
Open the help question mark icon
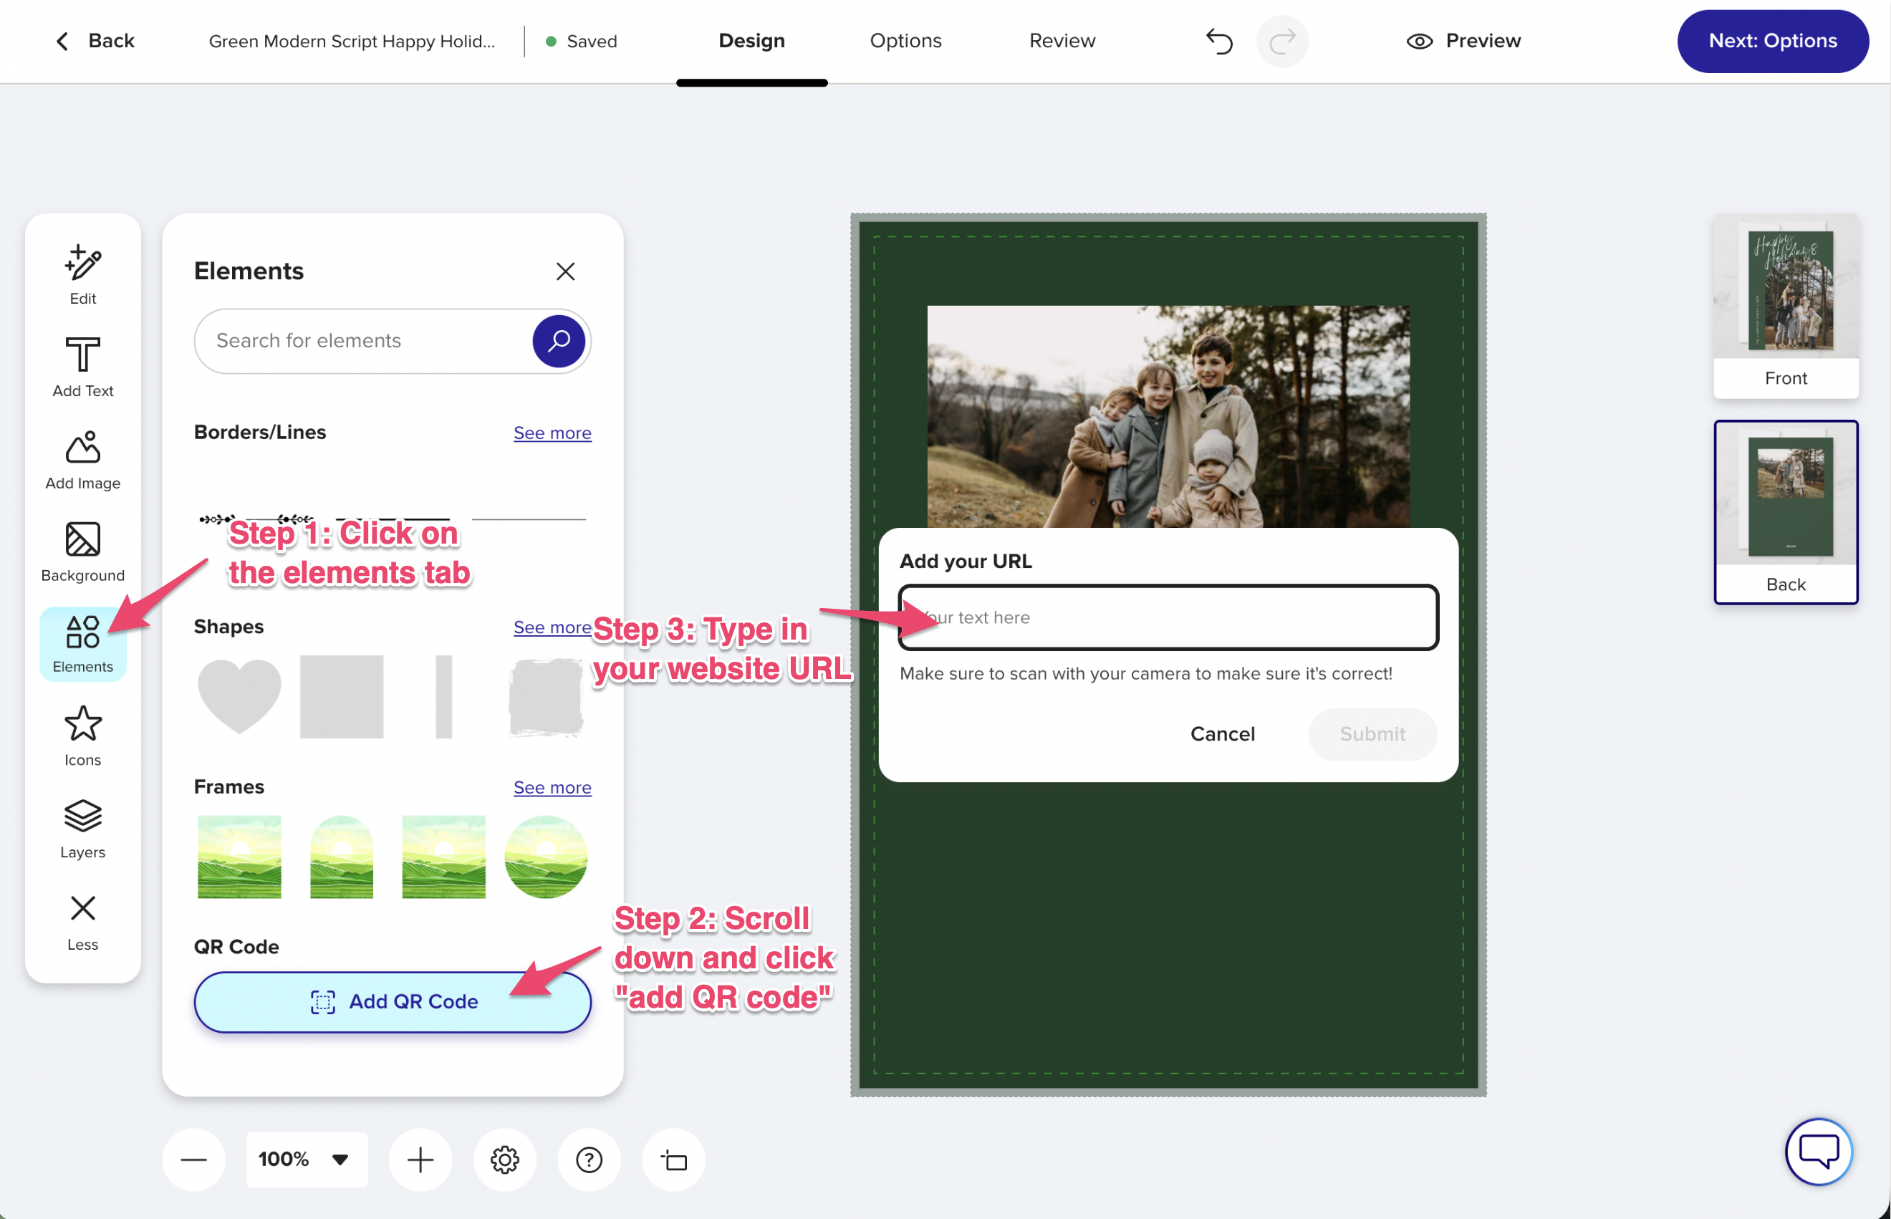pos(588,1160)
